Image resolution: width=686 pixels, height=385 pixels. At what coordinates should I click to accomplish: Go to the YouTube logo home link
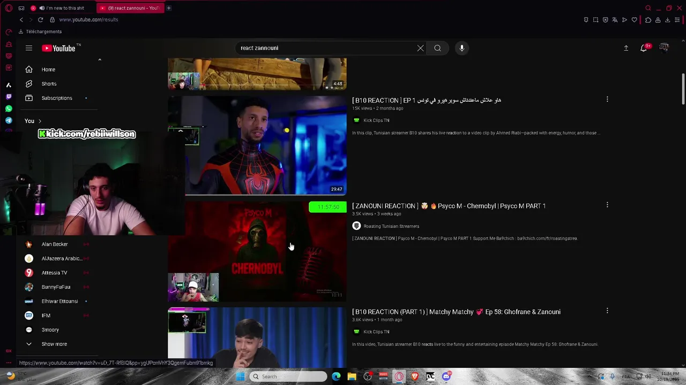pyautogui.click(x=59, y=48)
